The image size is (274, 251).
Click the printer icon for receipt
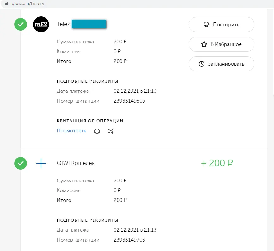click(97, 131)
